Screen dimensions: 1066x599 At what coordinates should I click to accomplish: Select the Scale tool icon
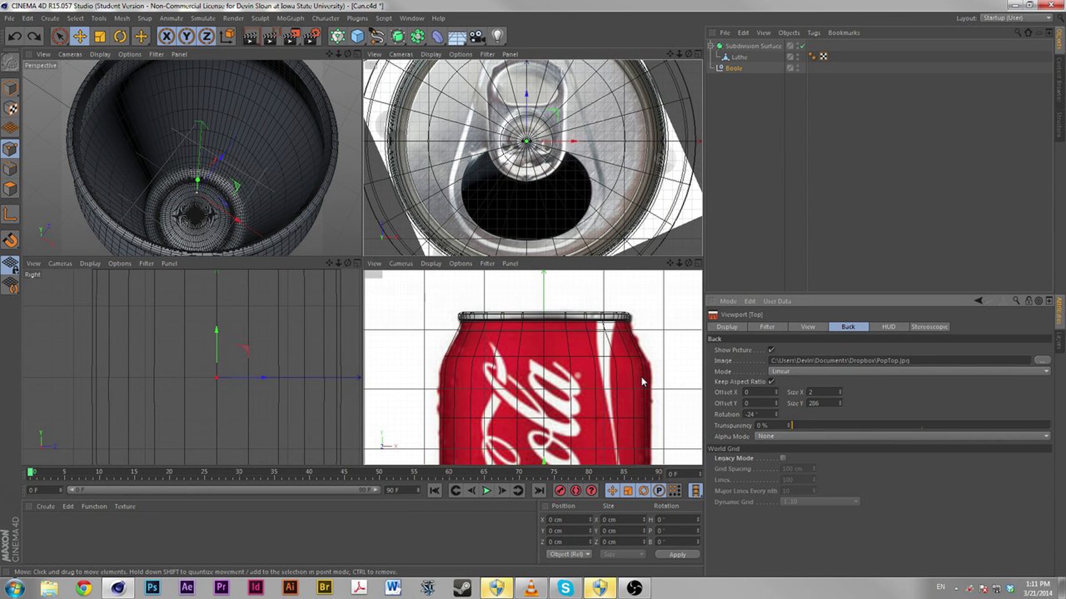(100, 36)
